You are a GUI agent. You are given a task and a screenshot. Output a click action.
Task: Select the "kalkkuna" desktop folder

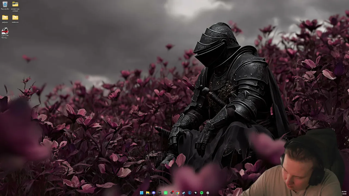tap(15, 19)
